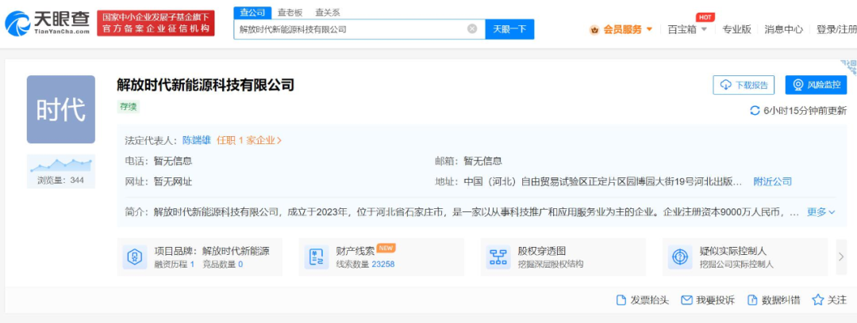The height and width of the screenshot is (323, 857).
Task: Show next cards with right arrow
Action: tap(841, 257)
